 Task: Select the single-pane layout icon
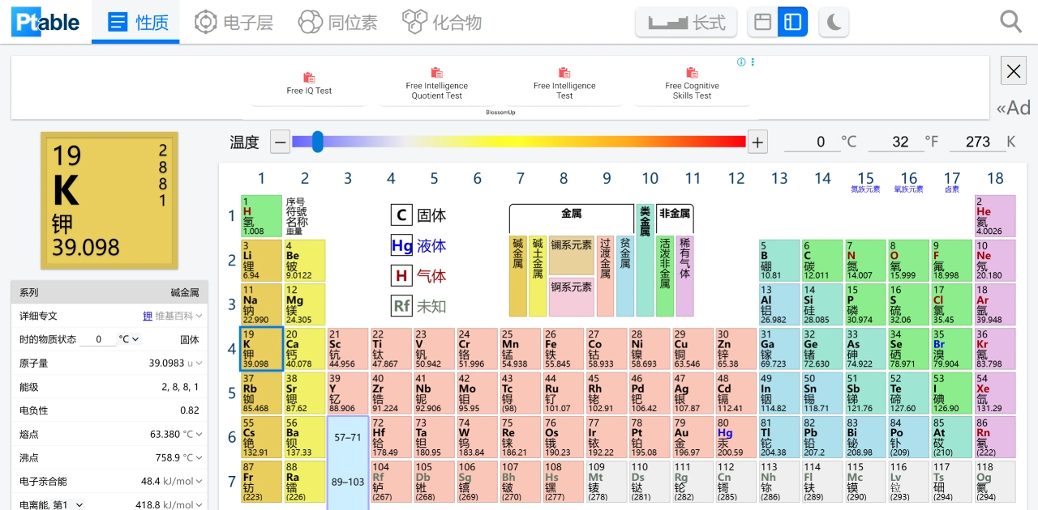coord(762,22)
